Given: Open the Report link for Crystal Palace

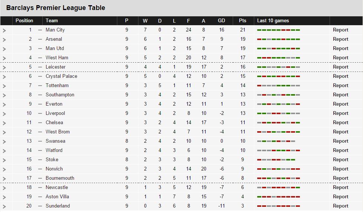Looking at the screenshot, I should (340, 76).
